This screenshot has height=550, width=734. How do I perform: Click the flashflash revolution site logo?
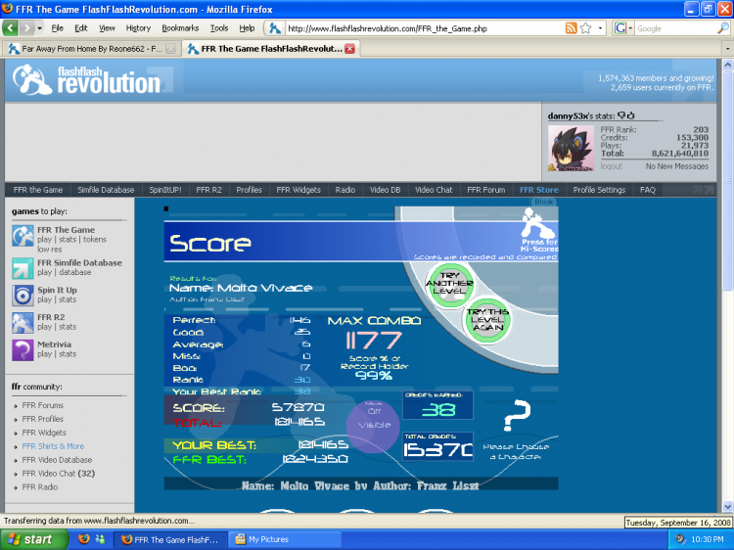click(87, 80)
